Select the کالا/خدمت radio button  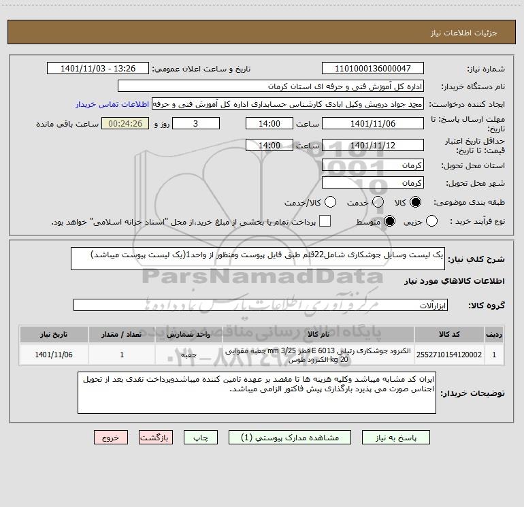331,202
